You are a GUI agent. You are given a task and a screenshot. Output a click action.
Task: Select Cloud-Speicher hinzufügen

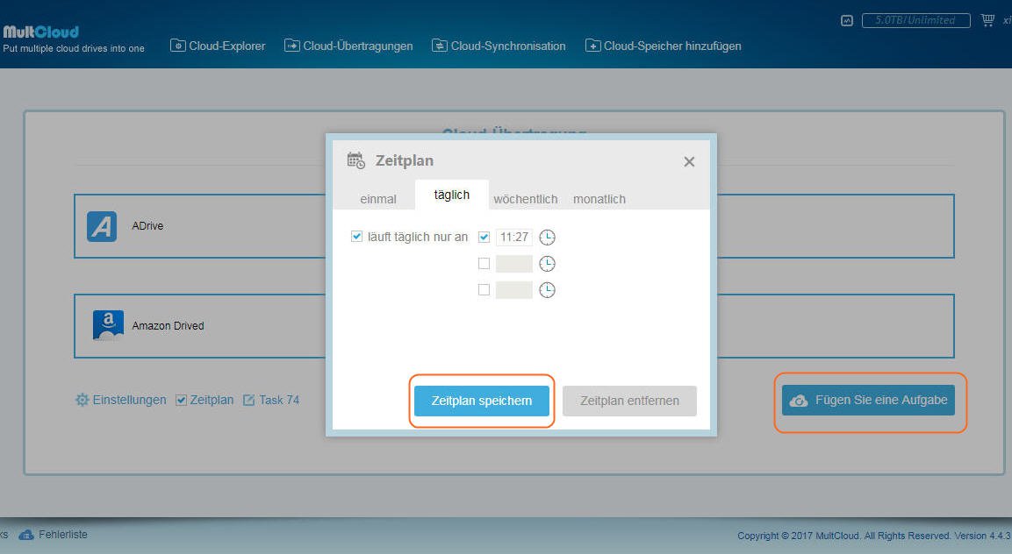[663, 46]
